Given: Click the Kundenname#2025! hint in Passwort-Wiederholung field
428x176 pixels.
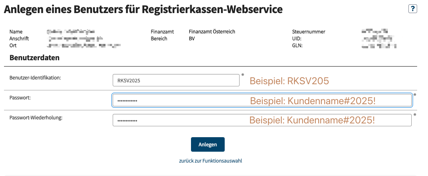Looking at the screenshot, I should pyautogui.click(x=331, y=120).
